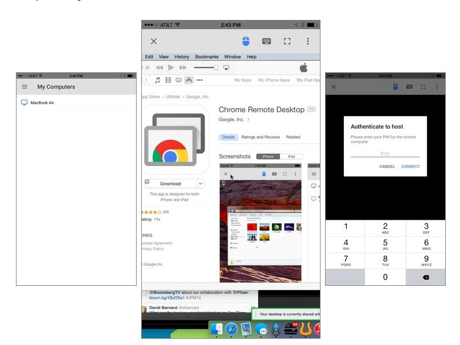The width and height of the screenshot is (460, 345).
Task: Click the iTunes play button
Action: (x=171, y=68)
